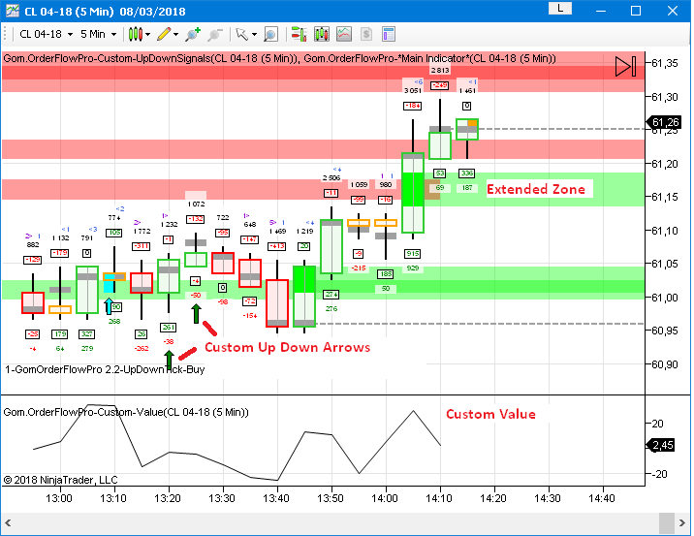Expand the cursor type dropdown arrow
This screenshot has width=694, height=536.
254,34
